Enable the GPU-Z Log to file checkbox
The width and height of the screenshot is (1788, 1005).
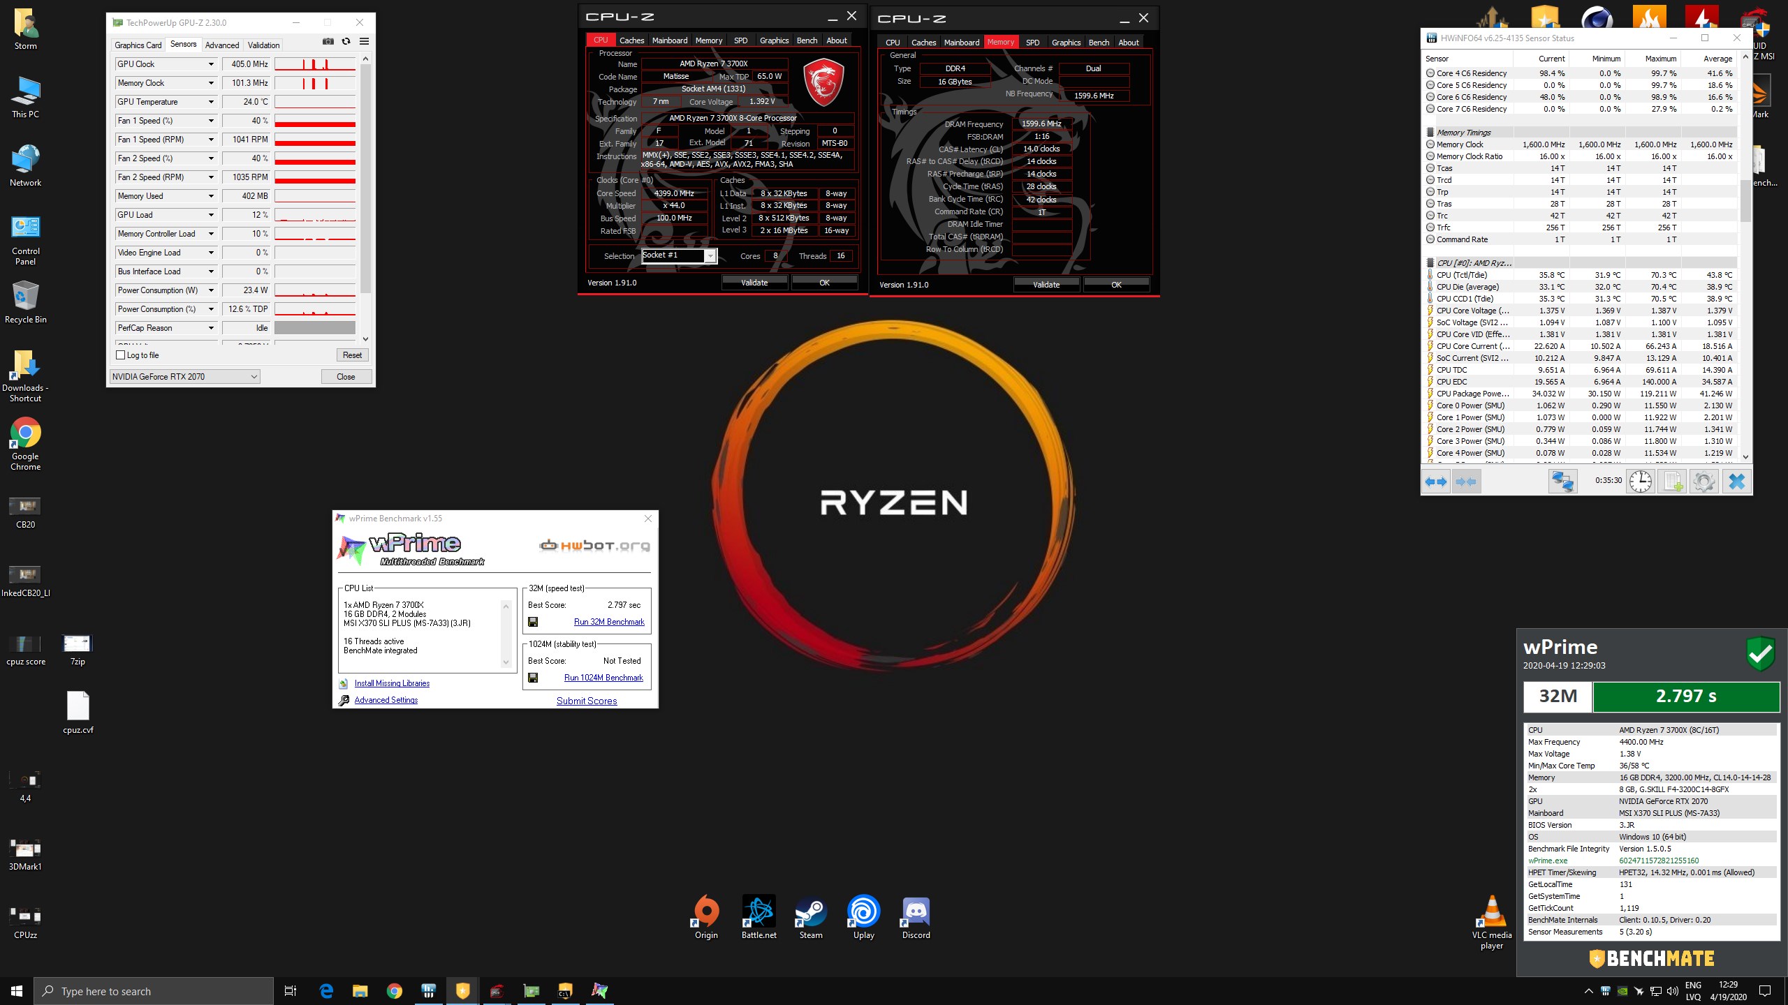point(120,355)
